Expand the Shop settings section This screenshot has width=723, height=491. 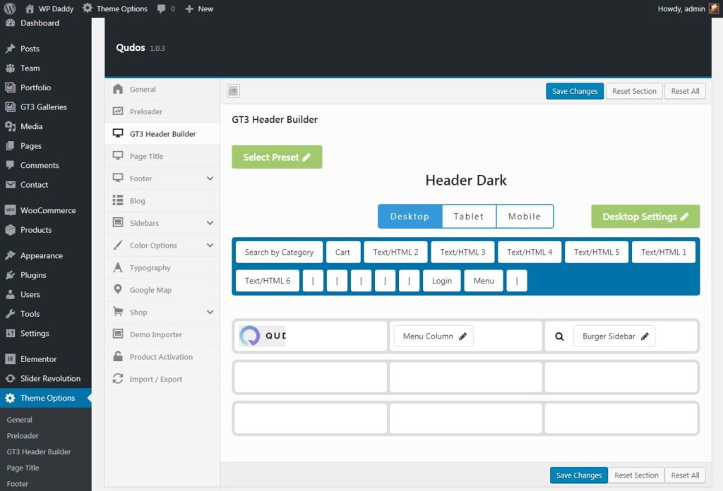(136, 312)
